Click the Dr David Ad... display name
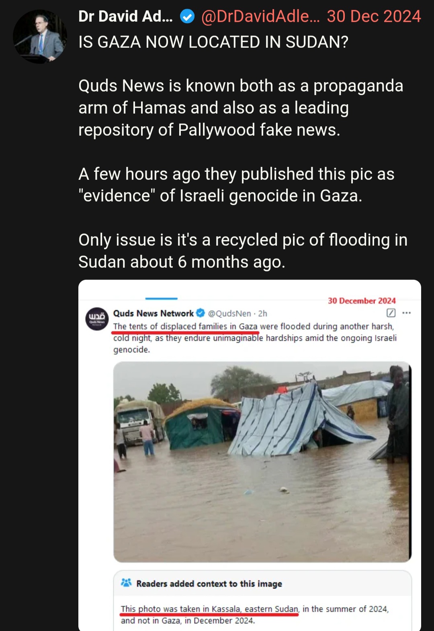The image size is (434, 631). pos(125,16)
